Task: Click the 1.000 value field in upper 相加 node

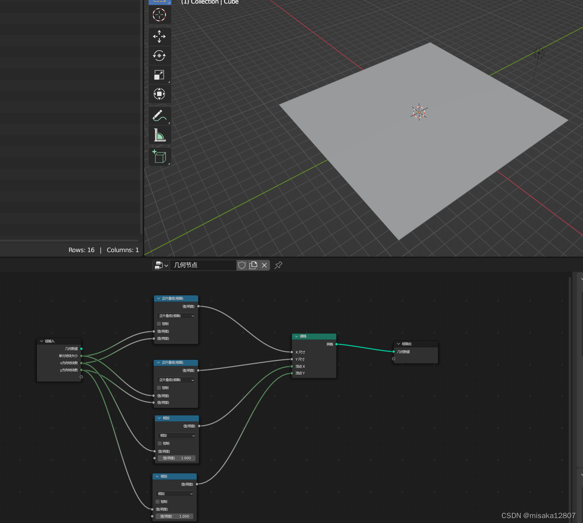Action: [177, 458]
